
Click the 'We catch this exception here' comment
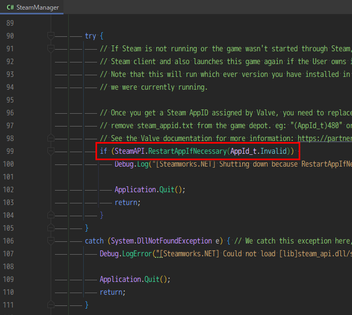click(x=293, y=241)
